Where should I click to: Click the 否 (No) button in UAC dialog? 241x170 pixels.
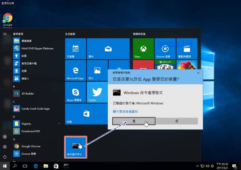tap(177, 121)
